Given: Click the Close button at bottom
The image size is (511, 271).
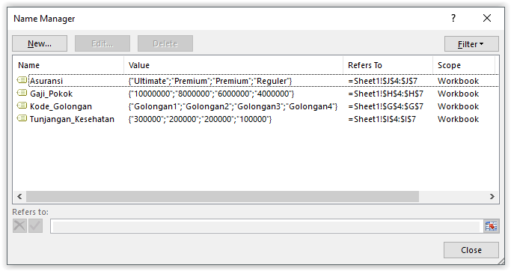Looking at the screenshot, I should tap(471, 250).
